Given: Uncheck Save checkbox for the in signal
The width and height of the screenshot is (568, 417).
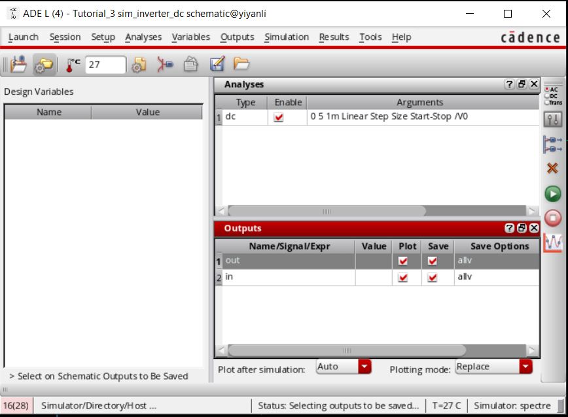Looking at the screenshot, I should (x=432, y=277).
